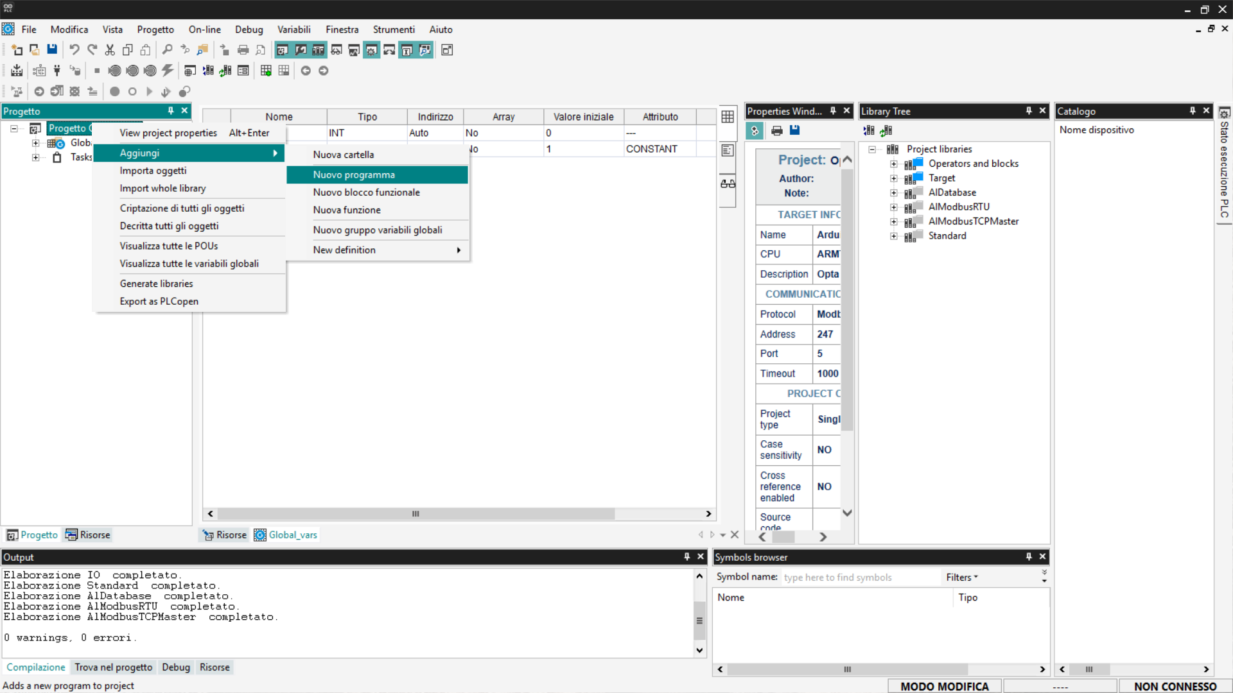Click the variable grid horizontal scrollbar
The image size is (1233, 693).
pyautogui.click(x=415, y=514)
